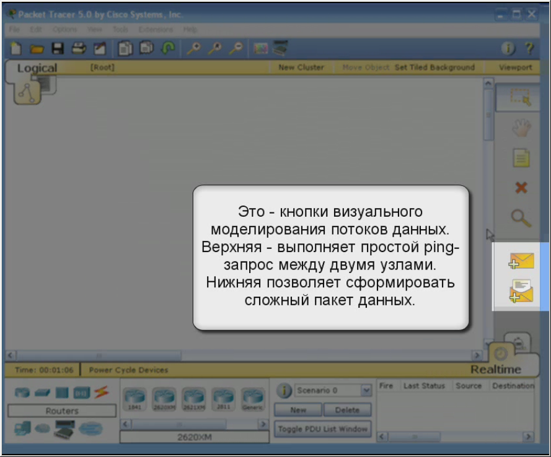Click the green Undo arrow icon
Viewport: 551px width, 457px height.
tap(168, 48)
